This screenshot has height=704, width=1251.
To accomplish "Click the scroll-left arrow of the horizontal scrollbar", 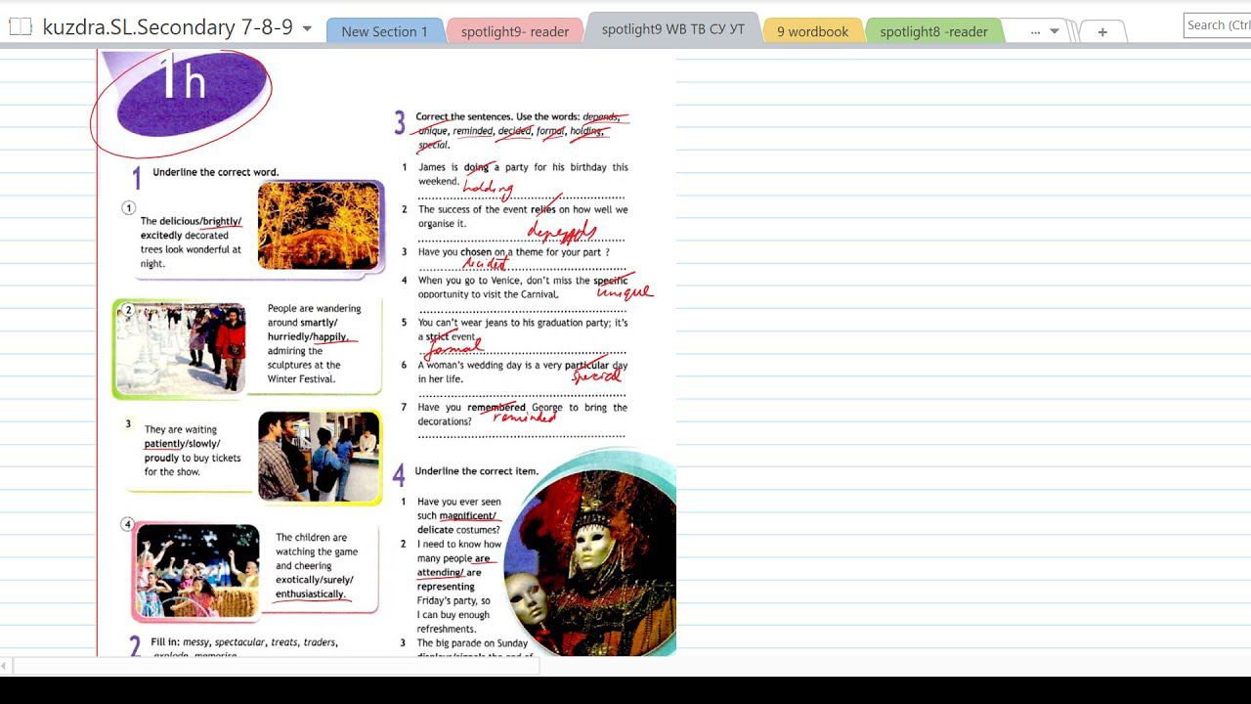I will click(x=5, y=666).
